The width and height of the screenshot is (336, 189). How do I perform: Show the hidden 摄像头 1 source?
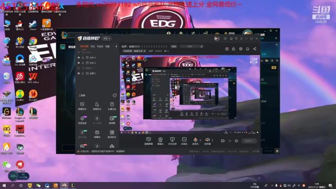[79, 68]
